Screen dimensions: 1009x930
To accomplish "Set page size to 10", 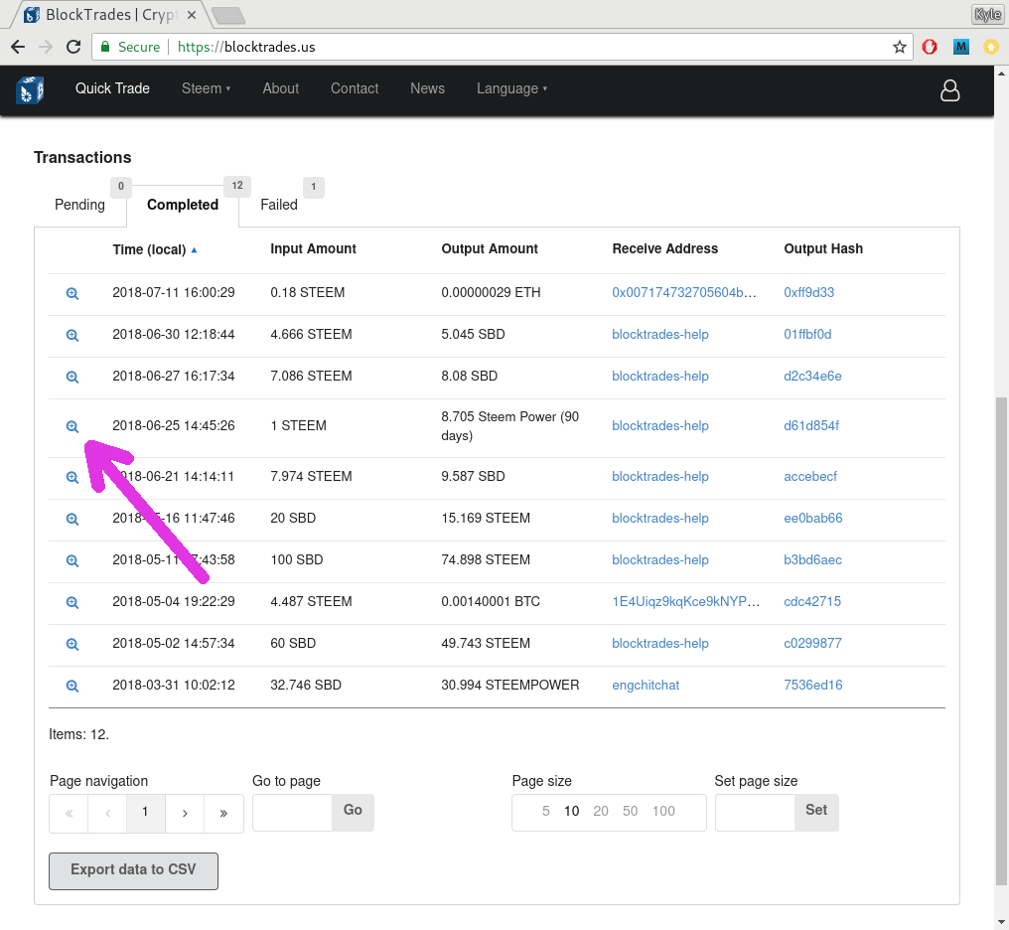I will pyautogui.click(x=571, y=811).
